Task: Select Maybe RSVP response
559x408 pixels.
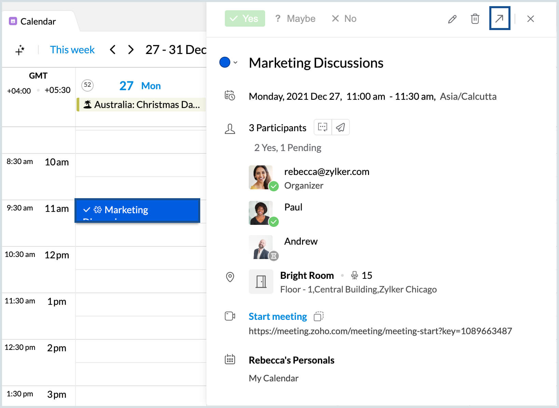Action: [295, 18]
